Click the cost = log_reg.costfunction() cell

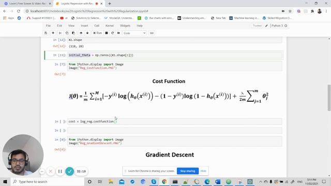tap(175, 121)
